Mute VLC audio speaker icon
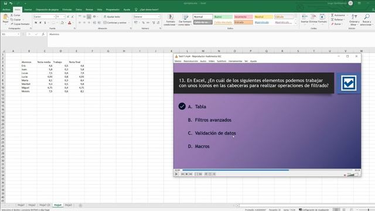 [345, 175]
